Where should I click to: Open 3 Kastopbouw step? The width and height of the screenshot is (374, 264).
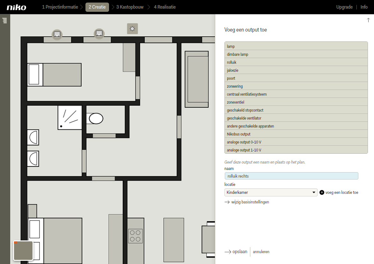pos(130,7)
